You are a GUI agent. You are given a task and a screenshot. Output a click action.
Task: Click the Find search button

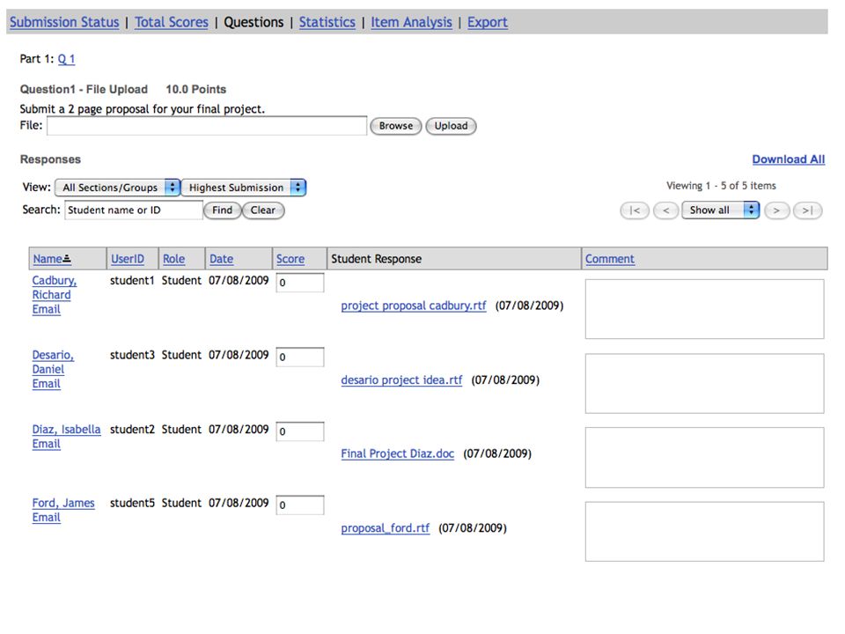tap(222, 210)
